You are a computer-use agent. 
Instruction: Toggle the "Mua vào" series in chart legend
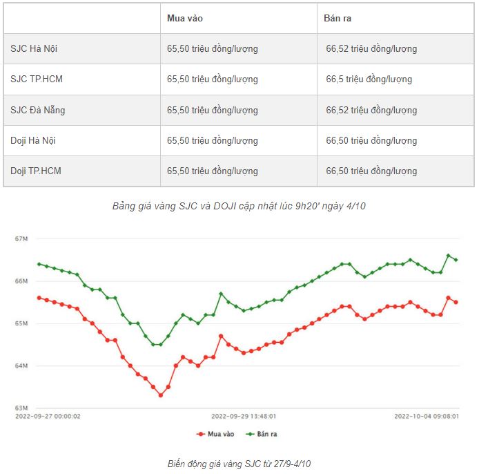(x=215, y=434)
